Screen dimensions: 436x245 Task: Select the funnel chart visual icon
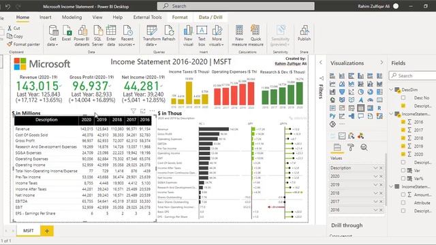[x=342, y=92]
